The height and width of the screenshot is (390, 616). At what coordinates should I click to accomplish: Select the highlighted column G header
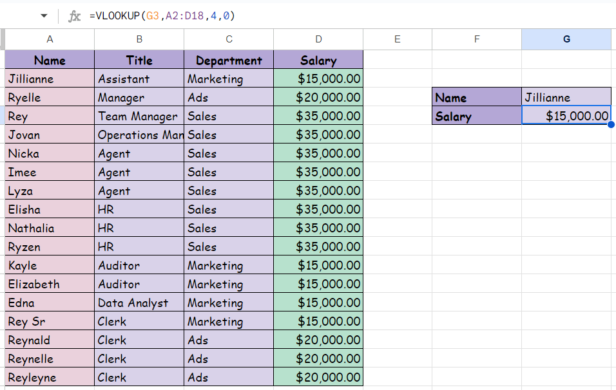tap(566, 39)
